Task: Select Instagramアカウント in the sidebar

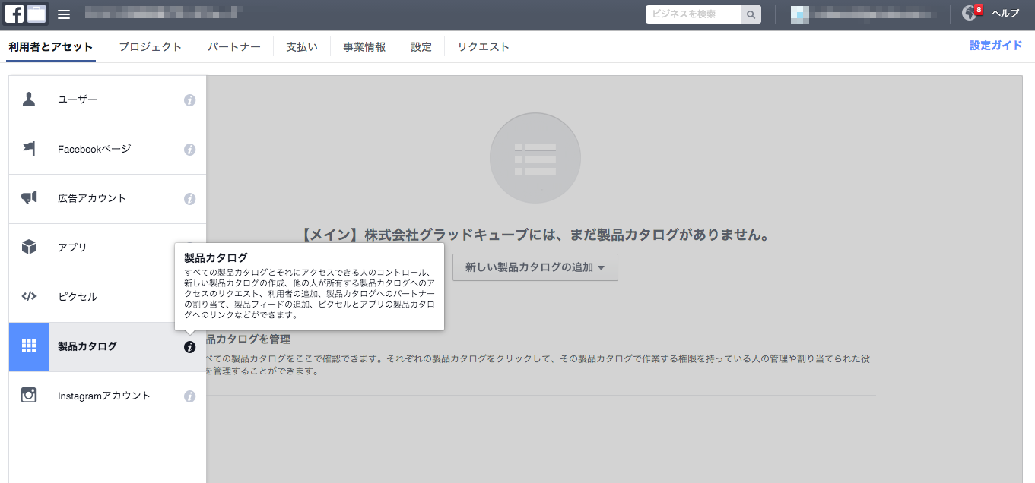Action: (x=107, y=396)
